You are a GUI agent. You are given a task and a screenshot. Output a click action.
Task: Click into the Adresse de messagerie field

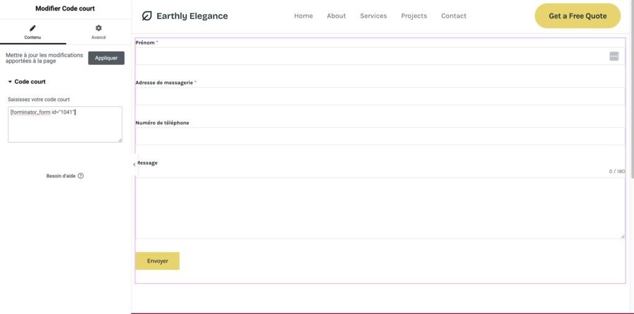379,96
